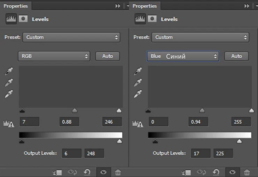The height and width of the screenshot is (177, 258).
Task: Click the Auto button in left panel
Action: point(108,56)
